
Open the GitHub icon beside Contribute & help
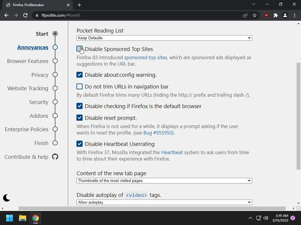55,157
